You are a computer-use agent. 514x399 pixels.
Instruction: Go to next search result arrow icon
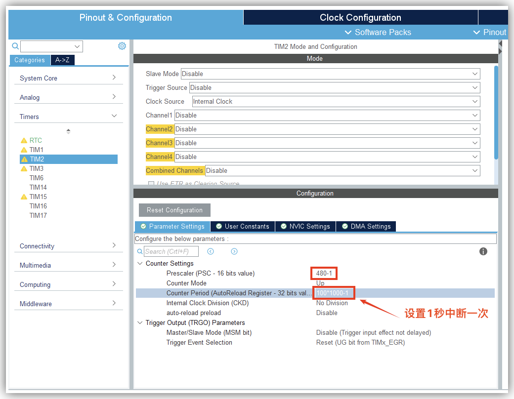tap(234, 251)
